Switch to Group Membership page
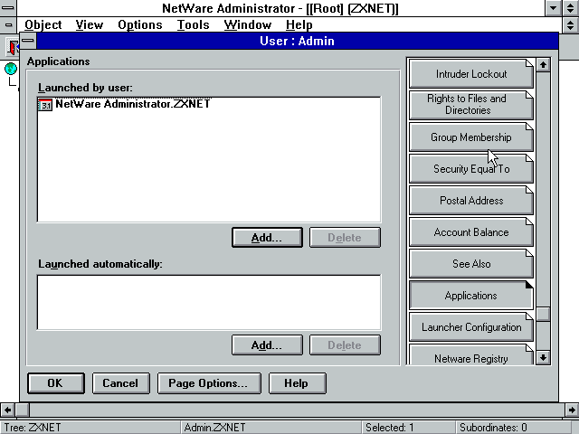 471,137
